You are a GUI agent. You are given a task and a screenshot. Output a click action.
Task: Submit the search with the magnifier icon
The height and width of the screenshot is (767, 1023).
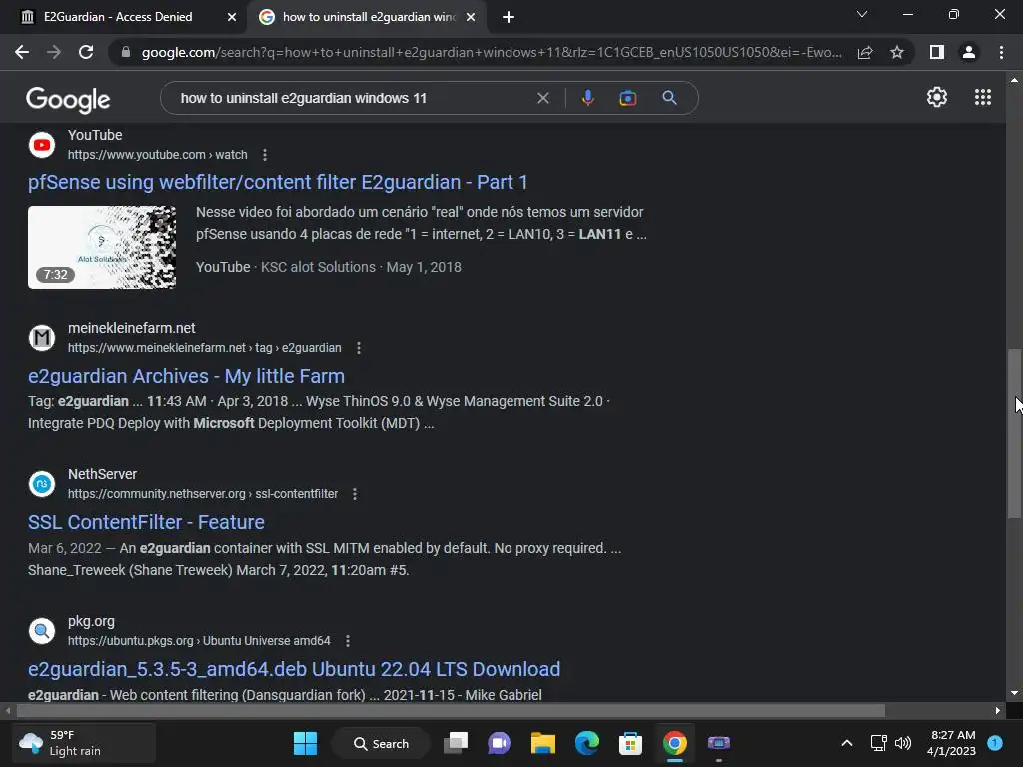pyautogui.click(x=669, y=98)
